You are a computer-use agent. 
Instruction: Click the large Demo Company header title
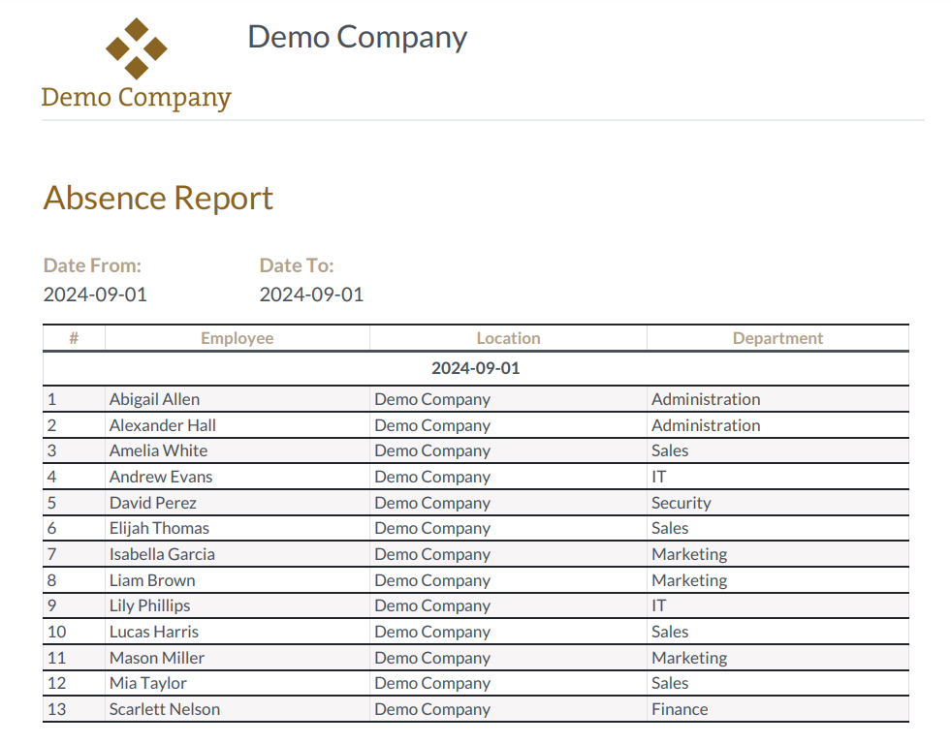(x=358, y=37)
